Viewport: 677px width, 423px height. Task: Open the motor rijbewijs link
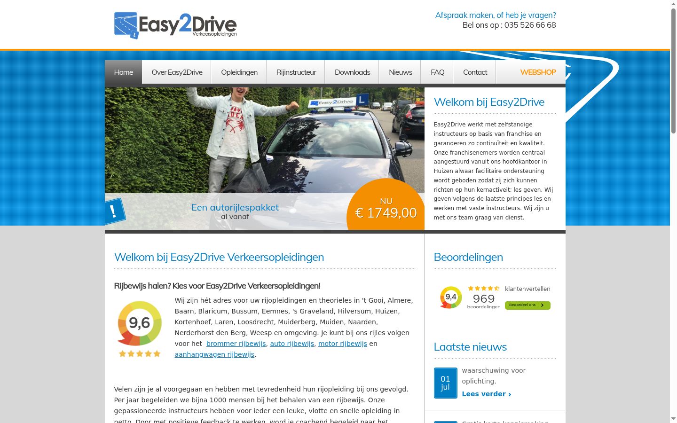coord(343,344)
